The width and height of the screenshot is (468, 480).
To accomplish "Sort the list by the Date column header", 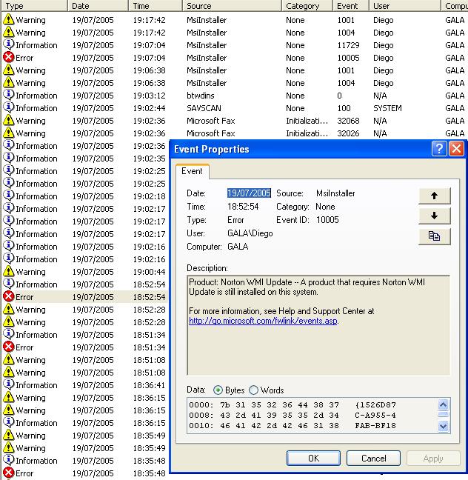I will tap(98, 6).
